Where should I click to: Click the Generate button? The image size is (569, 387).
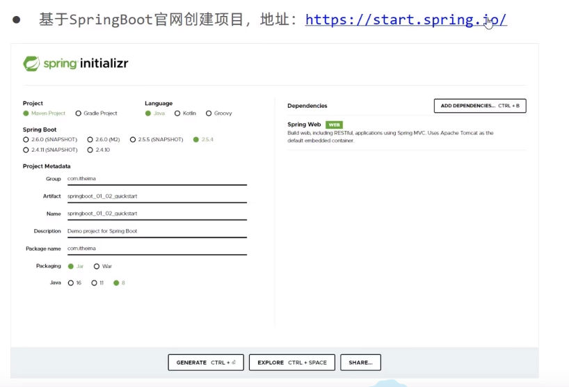tap(206, 363)
